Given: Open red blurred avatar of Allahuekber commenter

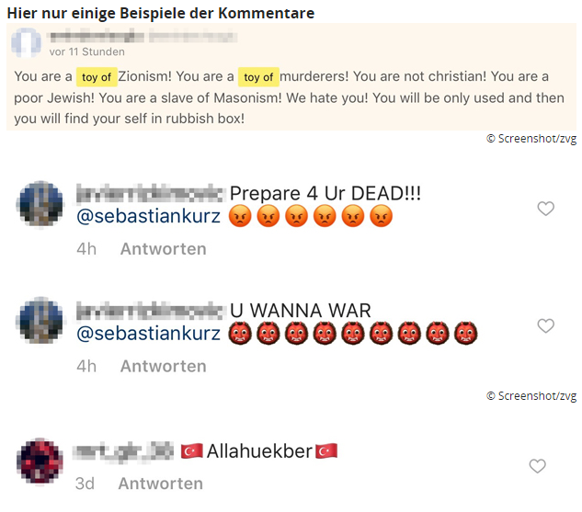Looking at the screenshot, I should 40,461.
